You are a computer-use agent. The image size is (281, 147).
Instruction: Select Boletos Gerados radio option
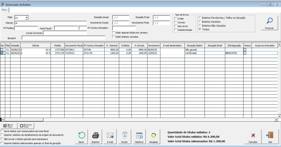pyautogui.click(x=200, y=21)
